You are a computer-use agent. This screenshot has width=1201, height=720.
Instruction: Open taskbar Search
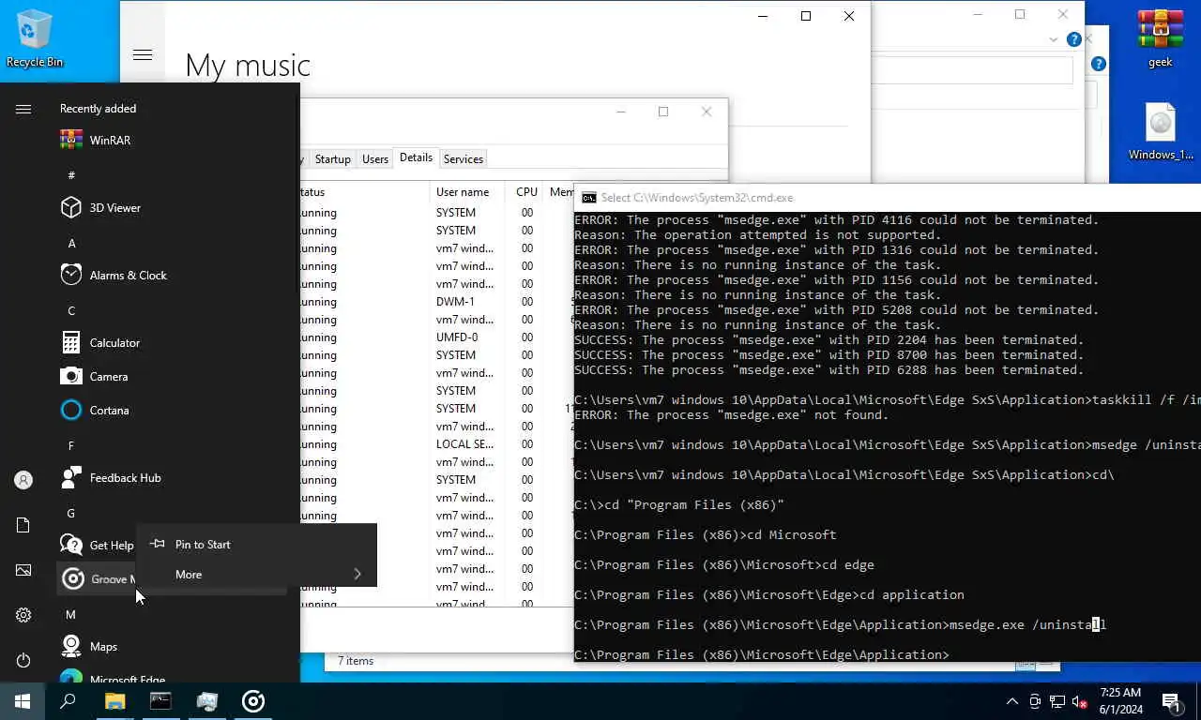(x=68, y=701)
